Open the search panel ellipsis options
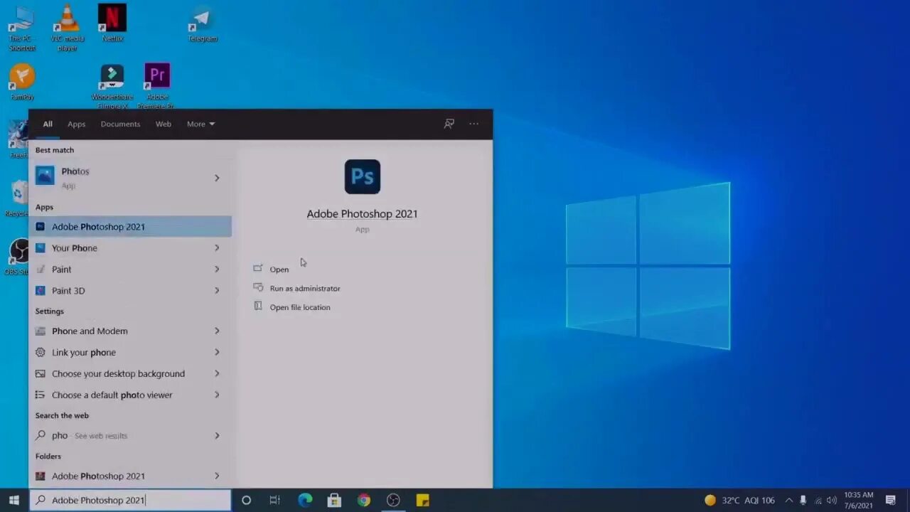This screenshot has width=910, height=512. click(474, 124)
